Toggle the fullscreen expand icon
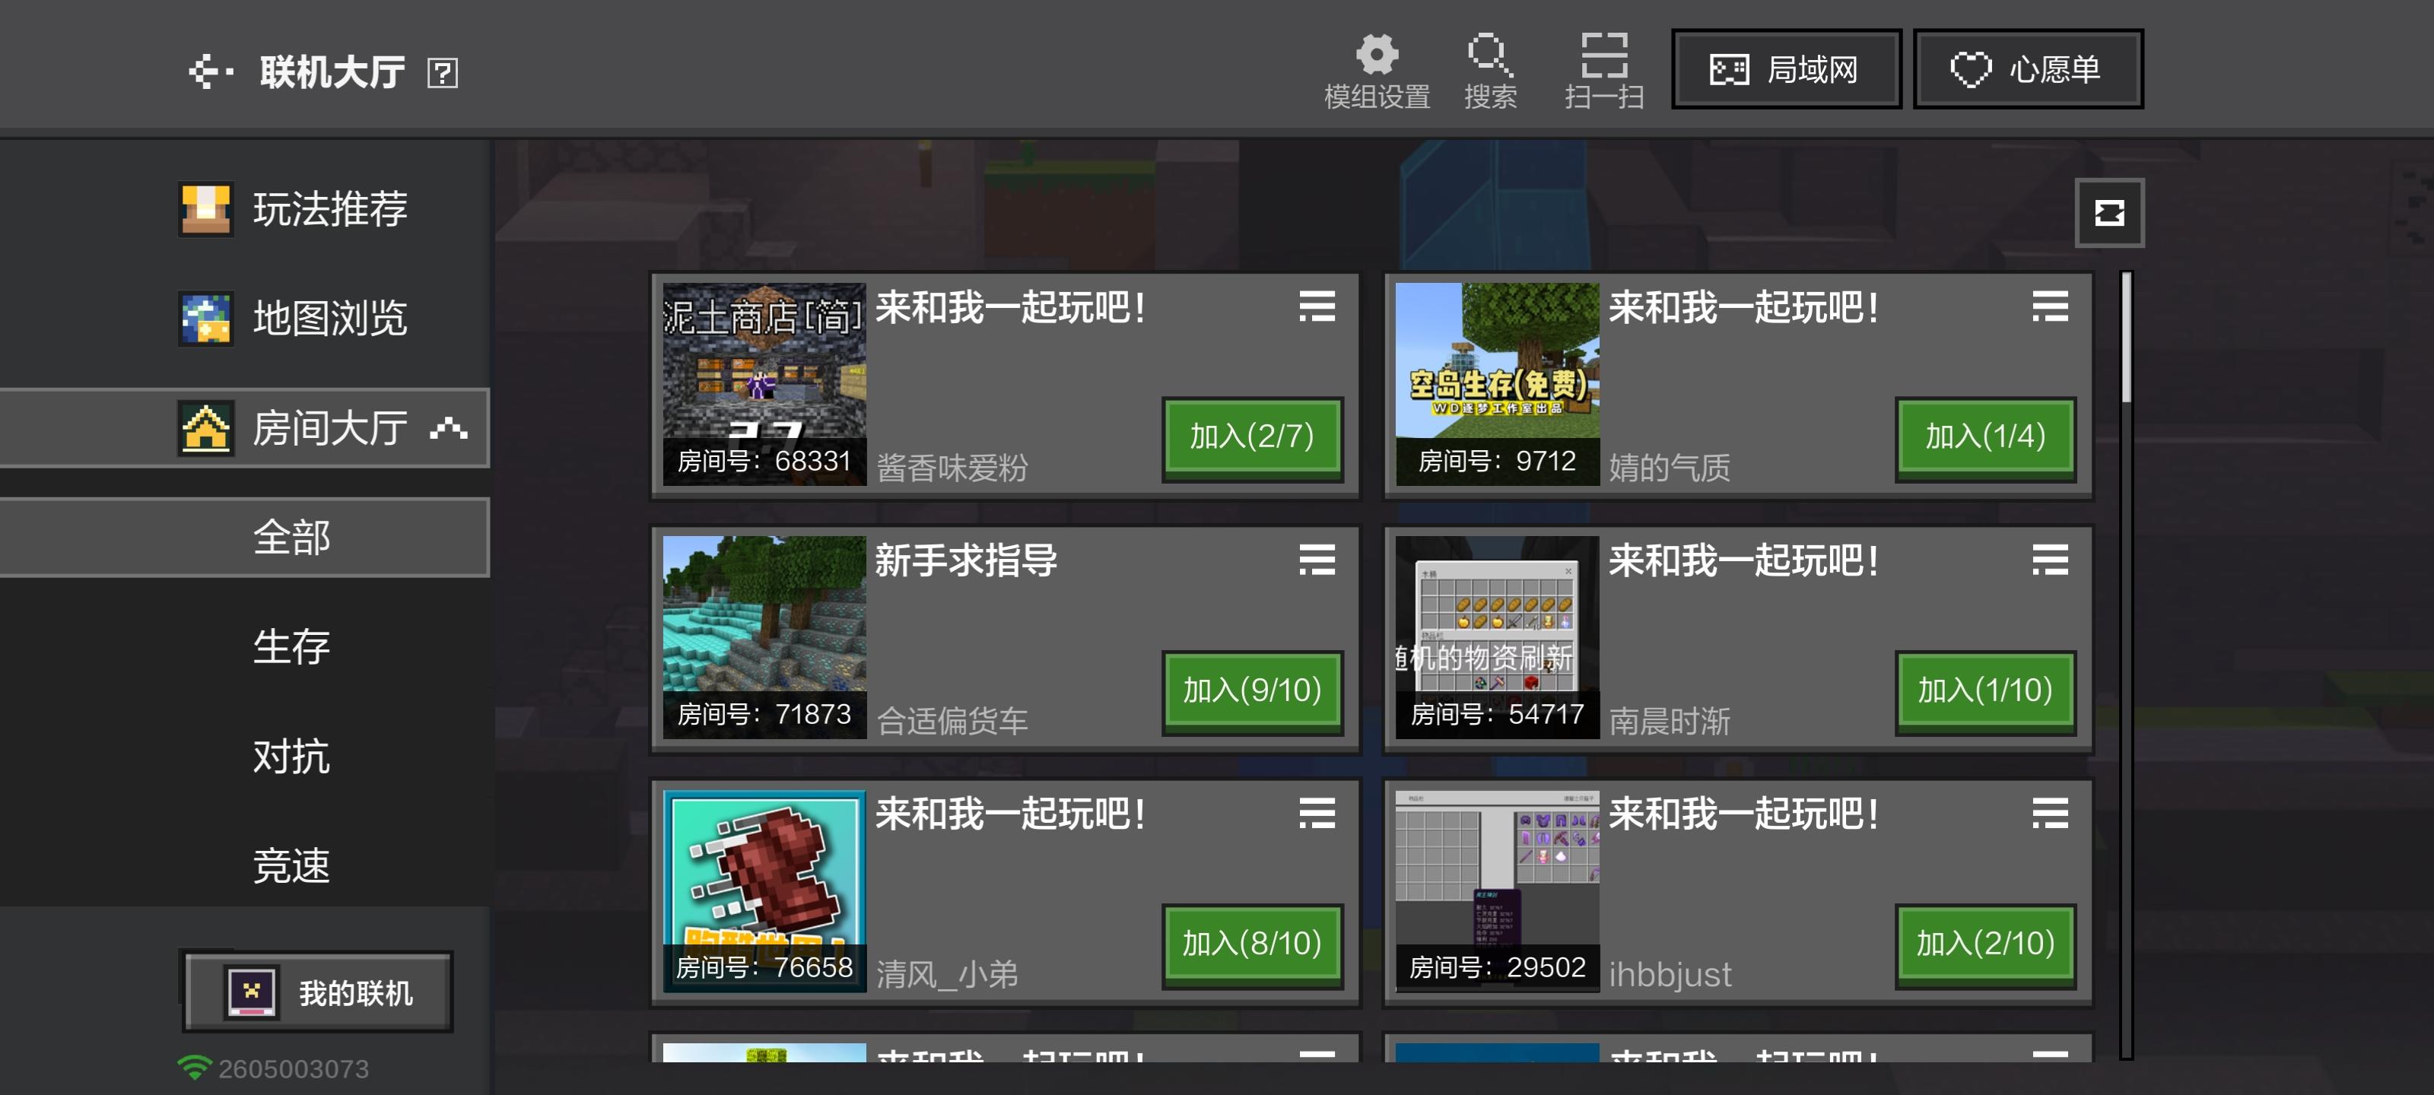Viewport: 2434px width, 1095px height. coord(2109,213)
